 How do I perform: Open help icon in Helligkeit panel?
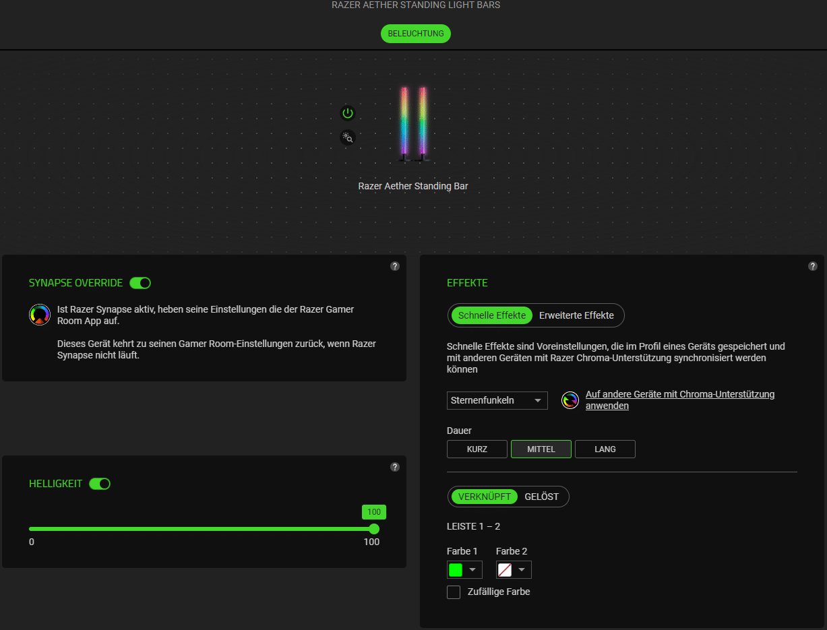(x=395, y=467)
